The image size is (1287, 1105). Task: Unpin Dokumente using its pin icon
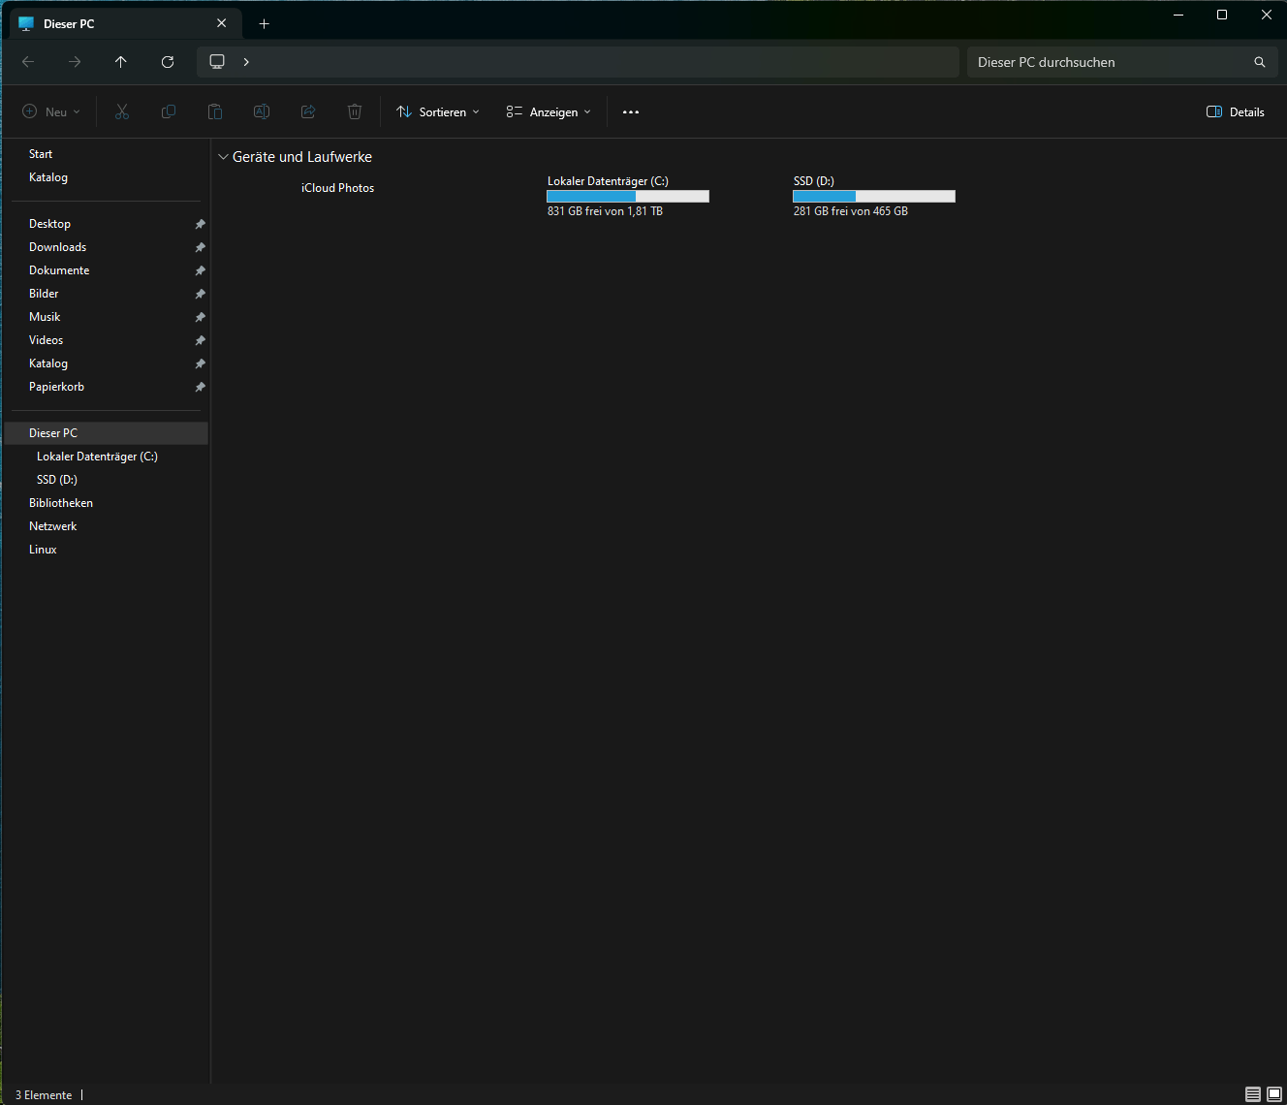coord(200,270)
